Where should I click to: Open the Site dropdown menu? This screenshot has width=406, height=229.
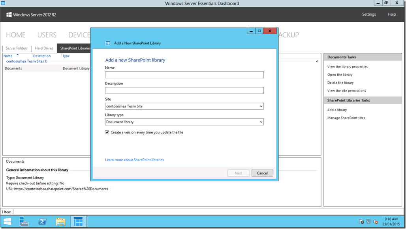pos(261,106)
